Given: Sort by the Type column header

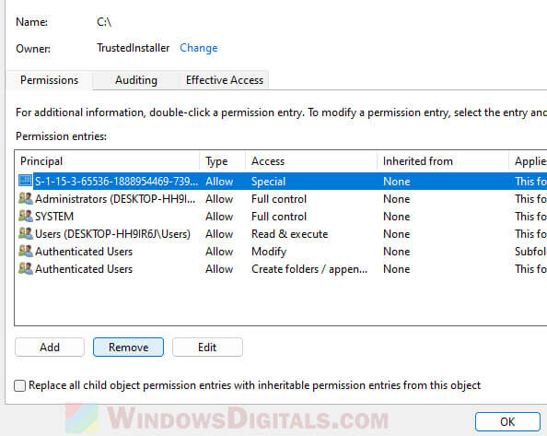Looking at the screenshot, I should tap(223, 161).
